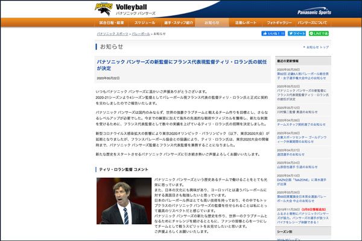Go to the スケジュール tab

[144, 22]
